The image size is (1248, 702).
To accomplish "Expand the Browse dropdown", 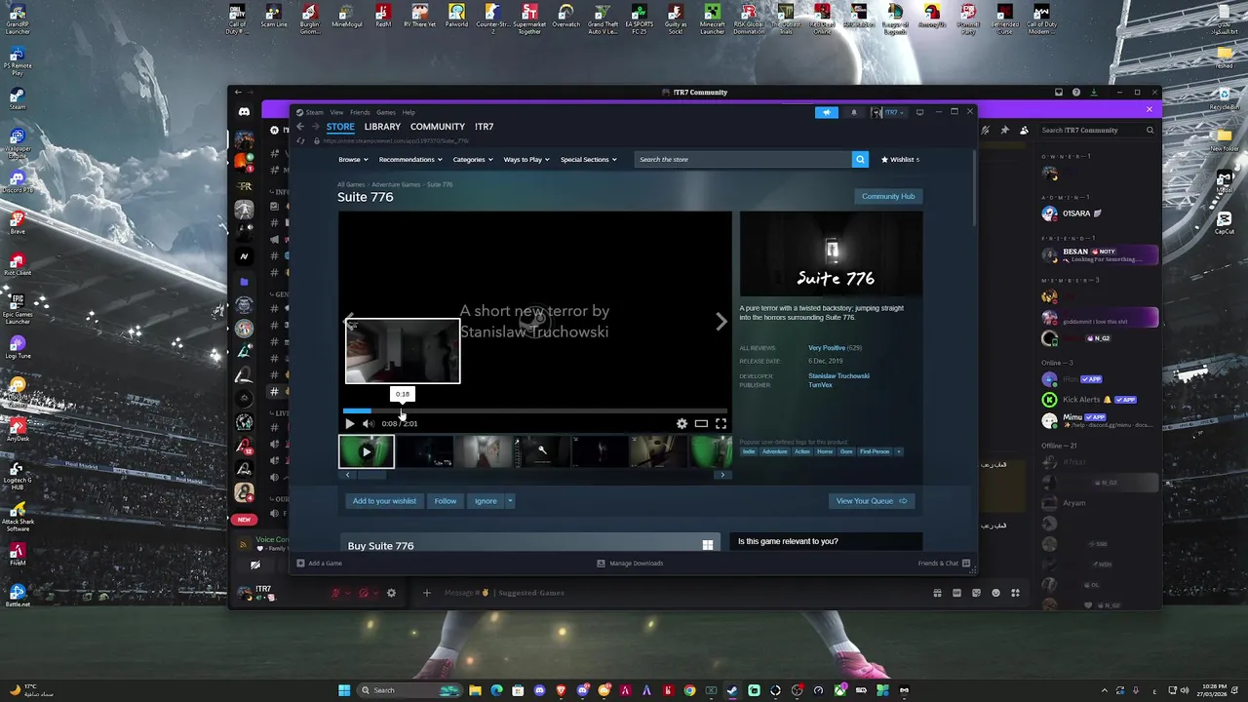I will click(x=352, y=159).
